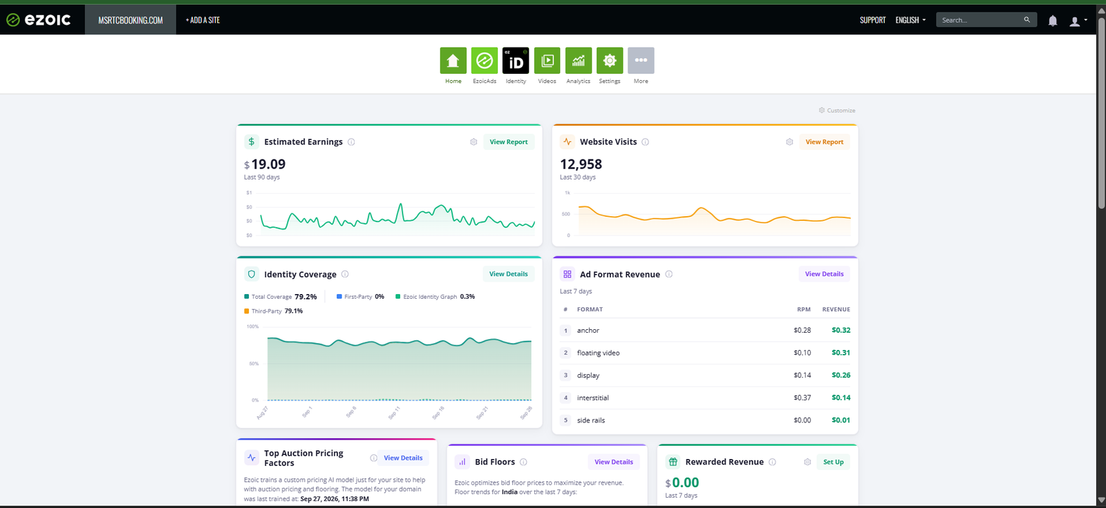
Task: View Details for Ad Format Revenue
Action: click(x=825, y=274)
